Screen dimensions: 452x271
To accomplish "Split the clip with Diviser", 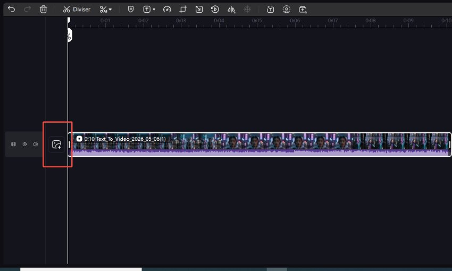I will click(77, 10).
